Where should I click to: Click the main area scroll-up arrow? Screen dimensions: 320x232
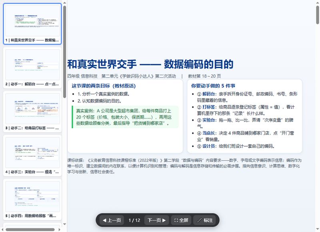point(318,2)
